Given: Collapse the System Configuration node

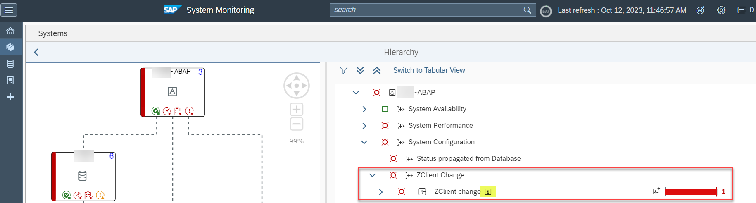Looking at the screenshot, I should pyautogui.click(x=364, y=142).
